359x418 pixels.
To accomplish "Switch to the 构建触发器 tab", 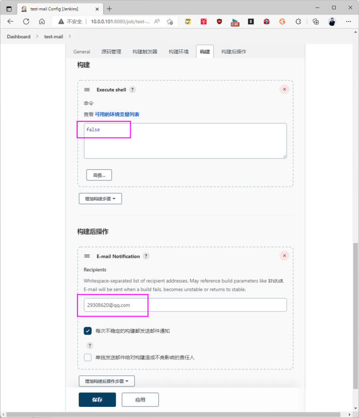I will tap(145, 52).
